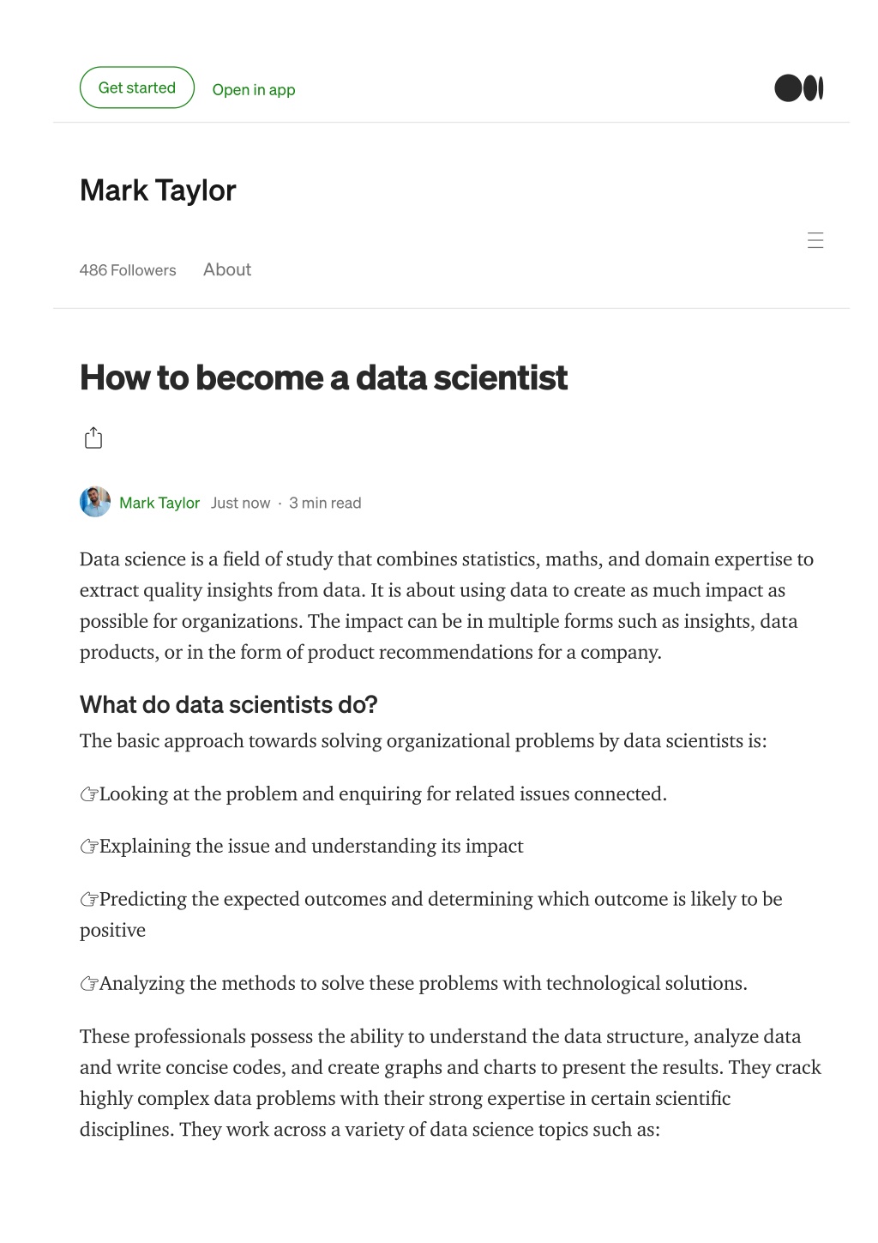Click the 3 min read label

pyautogui.click(x=325, y=503)
